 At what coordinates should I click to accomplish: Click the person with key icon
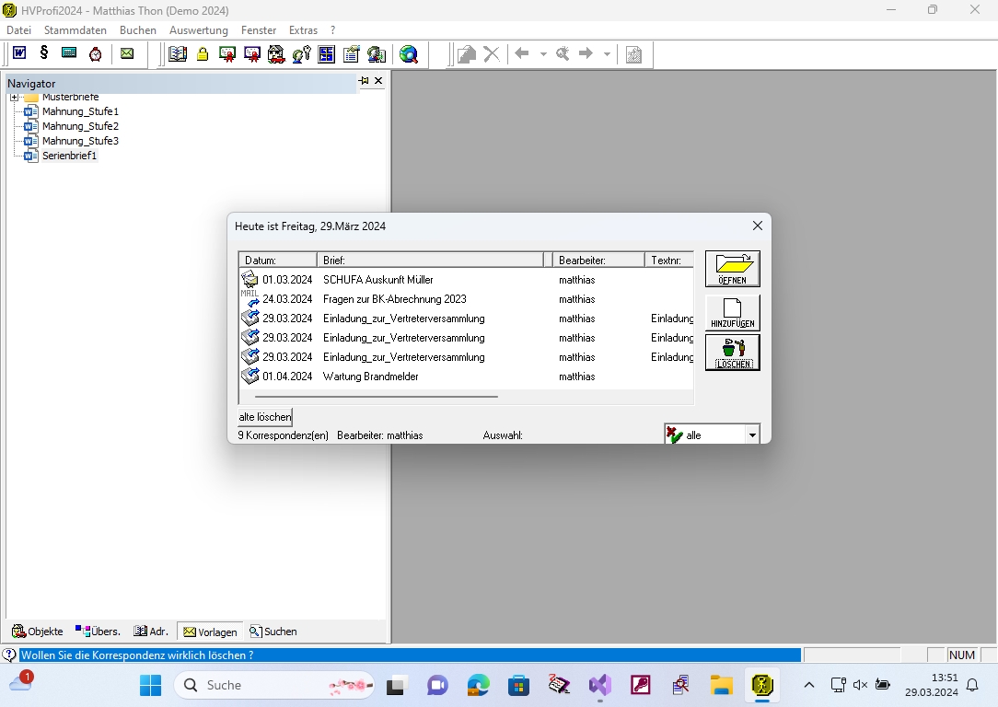coord(302,54)
